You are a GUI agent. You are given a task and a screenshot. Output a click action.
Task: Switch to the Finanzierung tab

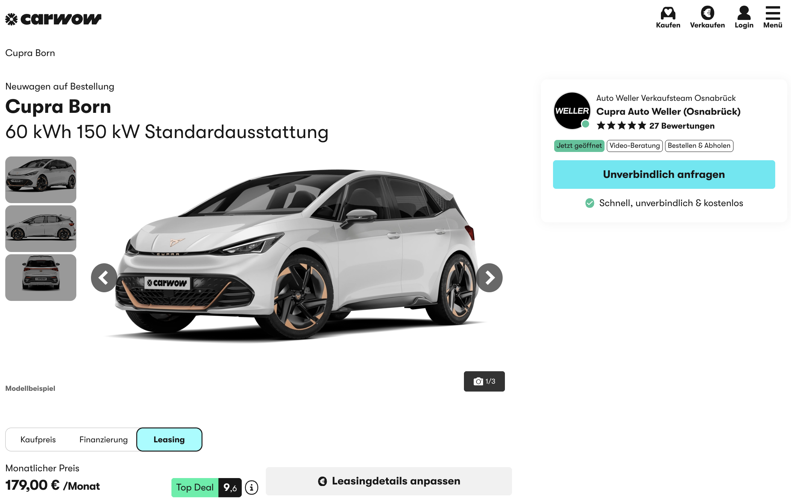tap(103, 439)
